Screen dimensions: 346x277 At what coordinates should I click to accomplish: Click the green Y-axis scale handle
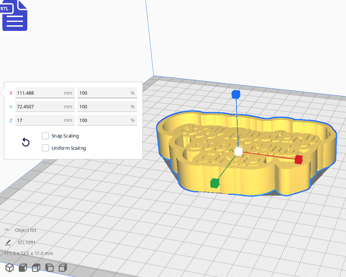pos(215,183)
